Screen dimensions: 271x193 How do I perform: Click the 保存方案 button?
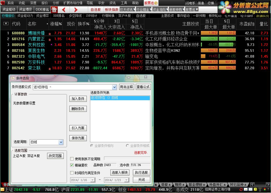point(78,138)
